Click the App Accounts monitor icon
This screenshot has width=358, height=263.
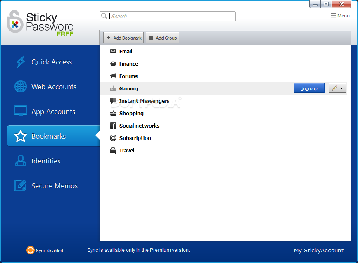click(x=21, y=111)
